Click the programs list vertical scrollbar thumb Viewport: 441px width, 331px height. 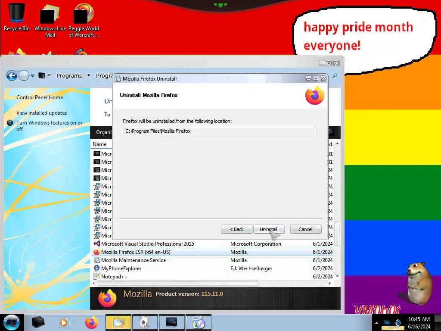(x=337, y=234)
